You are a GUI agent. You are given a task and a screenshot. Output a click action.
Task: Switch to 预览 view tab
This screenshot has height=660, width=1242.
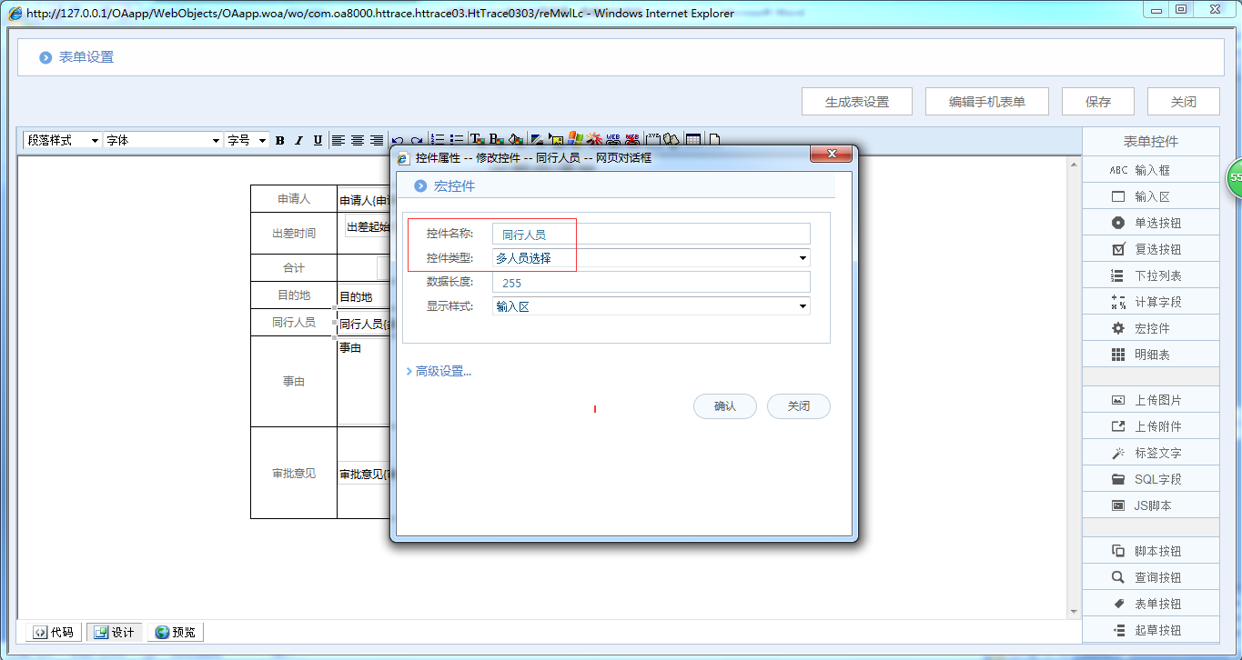pyautogui.click(x=175, y=632)
